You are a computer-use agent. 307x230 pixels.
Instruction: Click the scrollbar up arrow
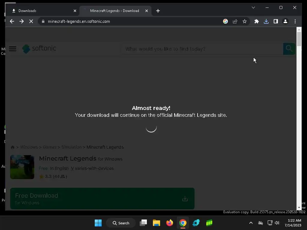point(299,30)
